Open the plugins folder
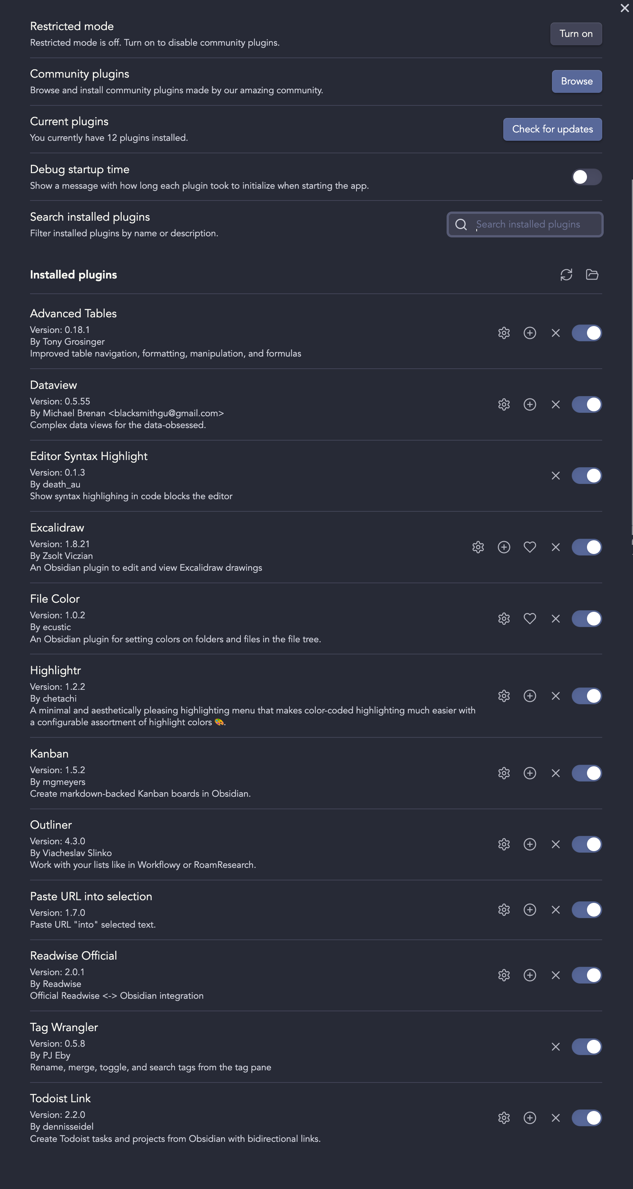Screen dimensions: 633x1189 tap(592, 275)
